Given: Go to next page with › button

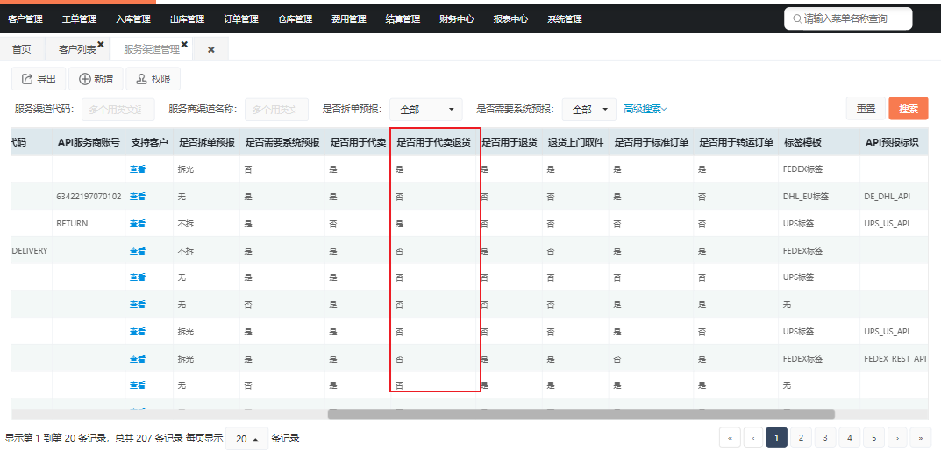Looking at the screenshot, I should (x=897, y=438).
